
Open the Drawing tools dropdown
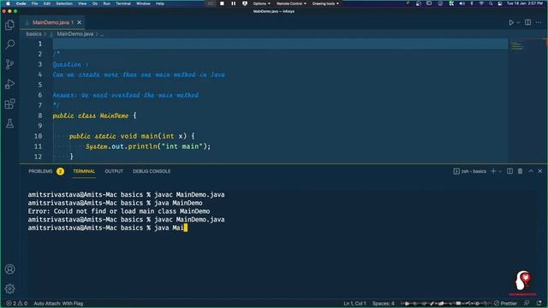tap(325, 3)
